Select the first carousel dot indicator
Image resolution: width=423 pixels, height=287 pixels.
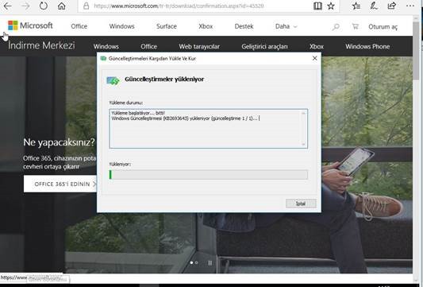coord(191,262)
